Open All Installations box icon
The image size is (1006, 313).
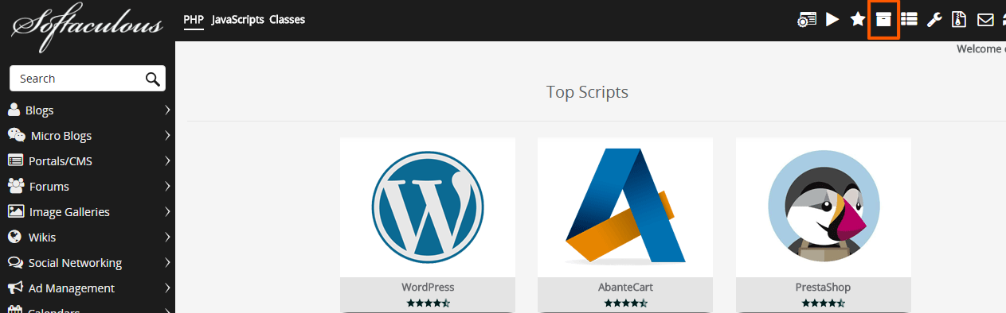(883, 20)
